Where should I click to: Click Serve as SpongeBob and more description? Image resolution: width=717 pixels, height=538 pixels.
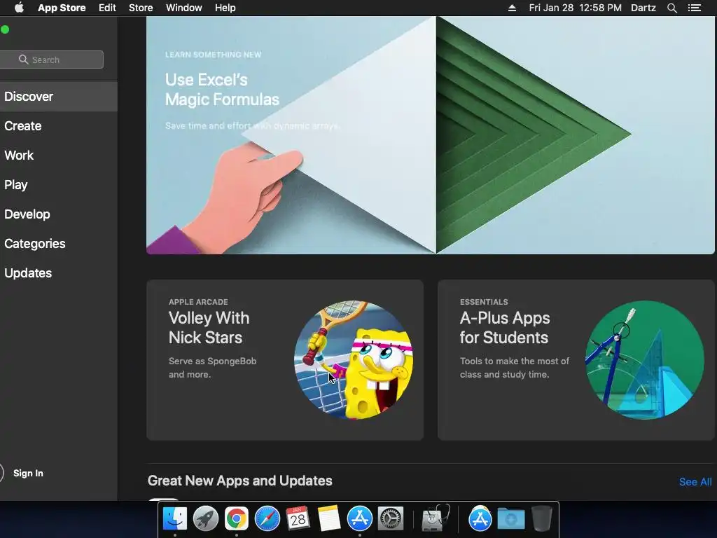212,368
